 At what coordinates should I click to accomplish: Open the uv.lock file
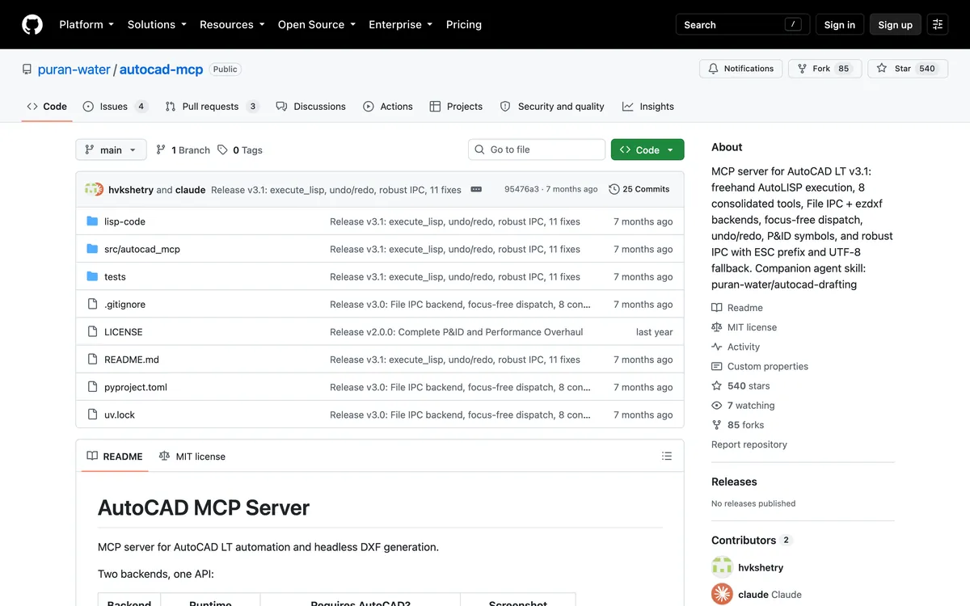pyautogui.click(x=120, y=415)
